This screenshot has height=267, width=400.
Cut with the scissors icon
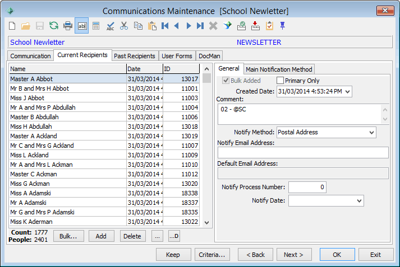tap(124, 26)
